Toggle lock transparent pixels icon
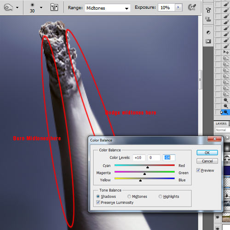Screen dimensions: 230x230 coord(227,138)
